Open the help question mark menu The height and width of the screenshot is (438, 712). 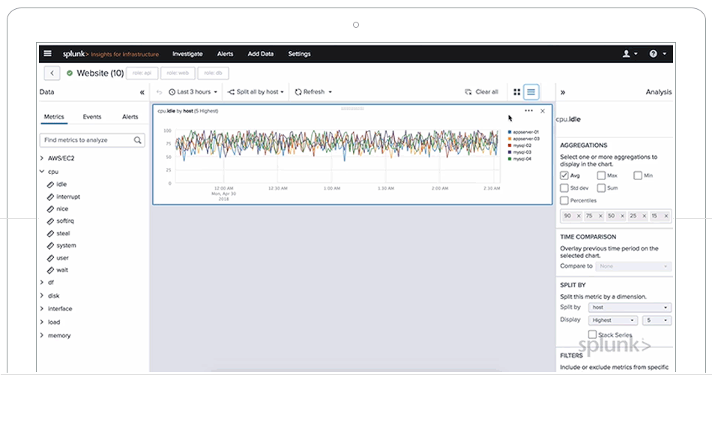[657, 53]
